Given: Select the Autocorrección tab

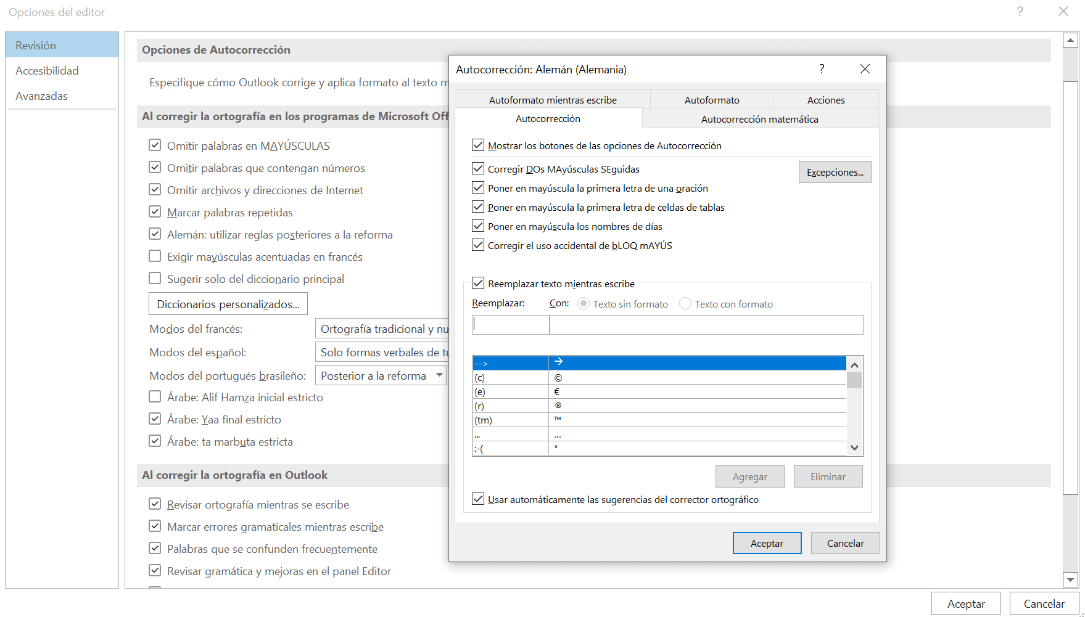Looking at the screenshot, I should [x=548, y=118].
